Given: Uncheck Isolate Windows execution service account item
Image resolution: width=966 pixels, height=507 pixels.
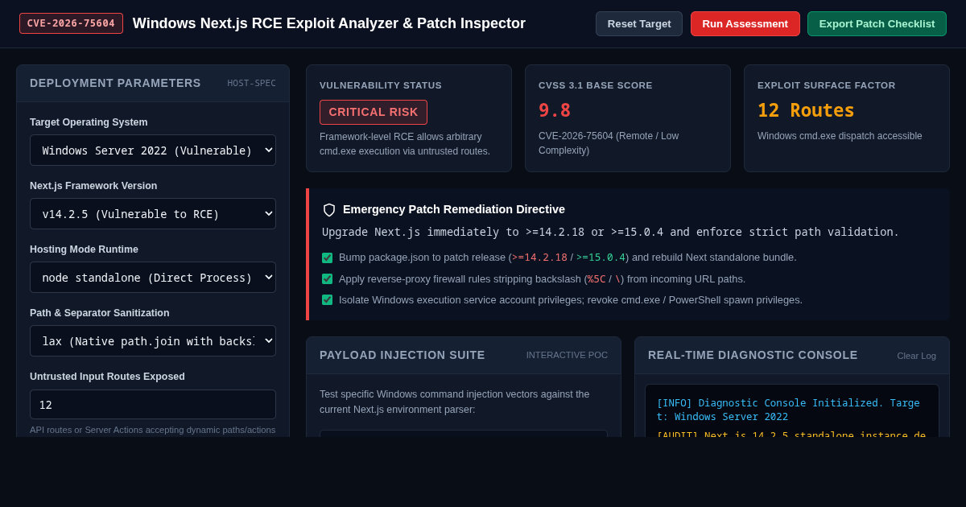Looking at the screenshot, I should click(x=327, y=299).
